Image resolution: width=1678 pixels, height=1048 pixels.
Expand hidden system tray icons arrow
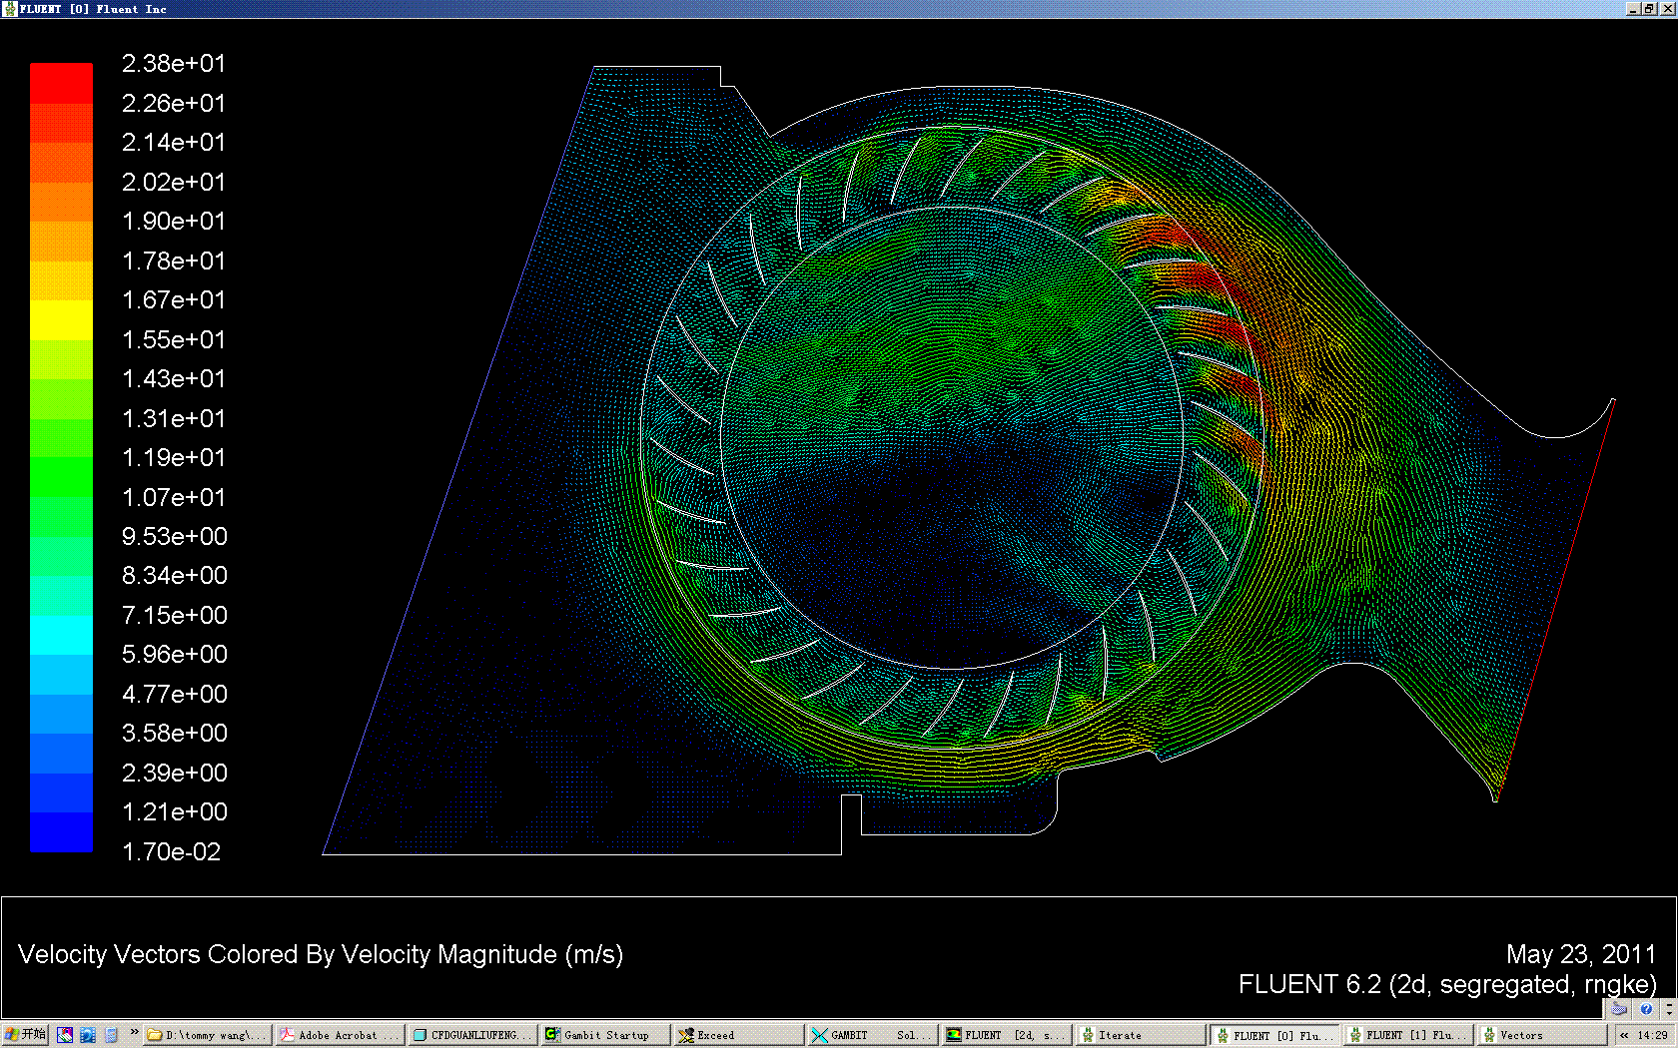coord(1624,1035)
